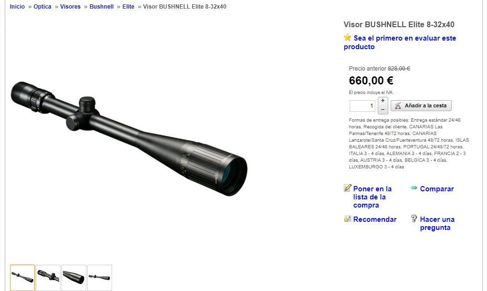Click 'Sea el primero en evaluar este producto' link
Screen dimensions: 487x291
pyautogui.click(x=400, y=42)
